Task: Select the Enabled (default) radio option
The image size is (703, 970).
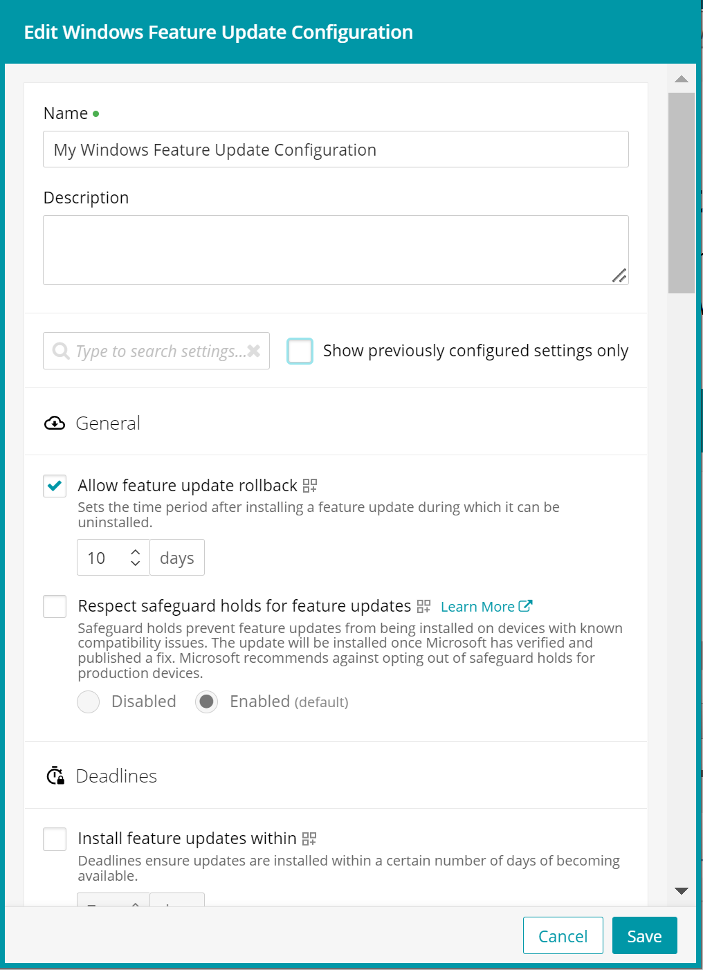Action: tap(206, 702)
